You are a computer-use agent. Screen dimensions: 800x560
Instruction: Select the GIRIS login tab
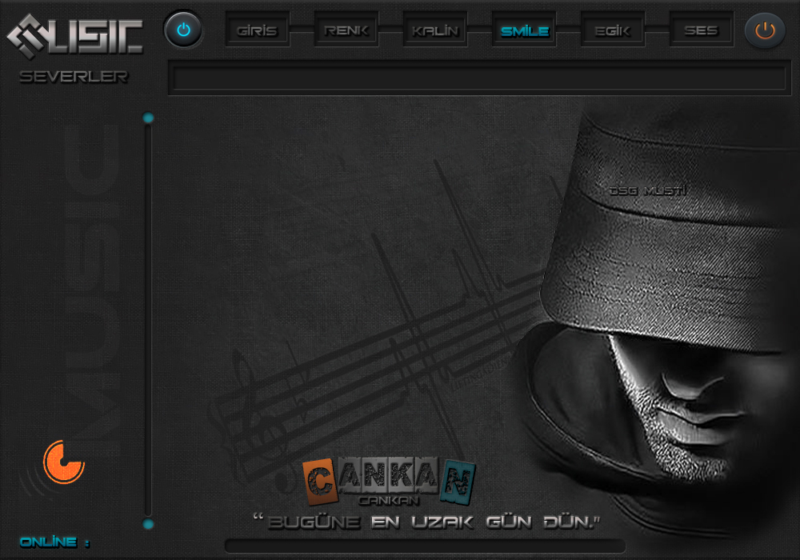point(257,31)
